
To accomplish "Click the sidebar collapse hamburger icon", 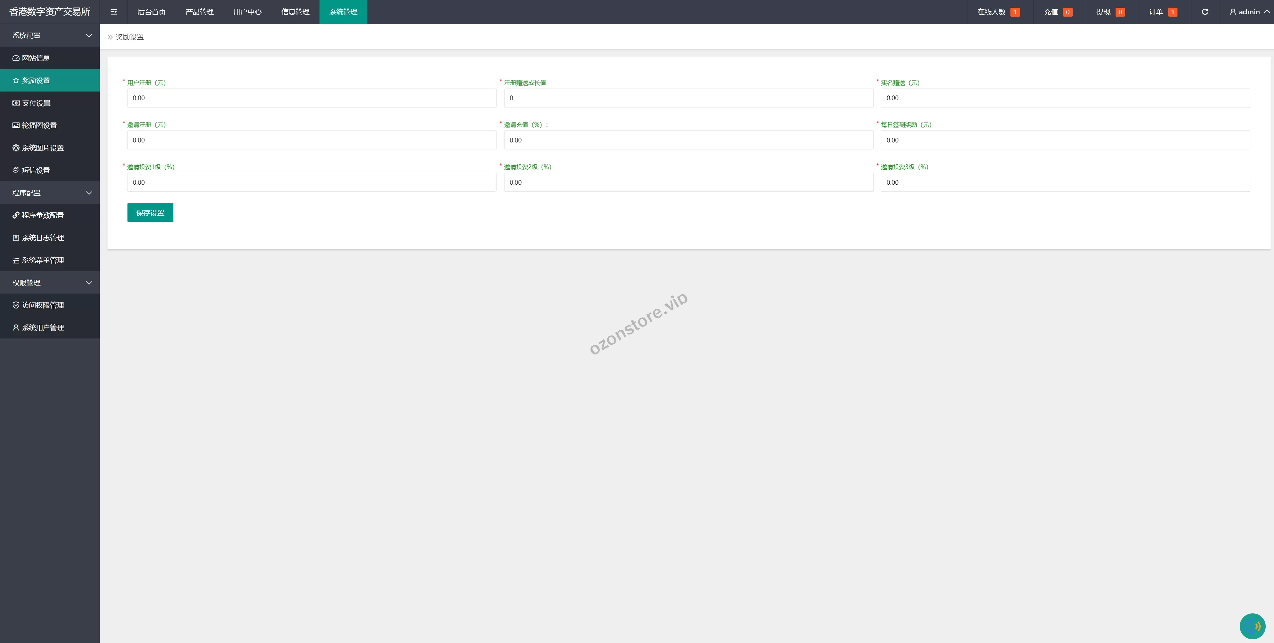I will (x=114, y=12).
